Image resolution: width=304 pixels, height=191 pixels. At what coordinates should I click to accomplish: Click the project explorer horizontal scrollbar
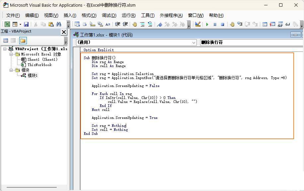pyautogui.click(x=32, y=187)
